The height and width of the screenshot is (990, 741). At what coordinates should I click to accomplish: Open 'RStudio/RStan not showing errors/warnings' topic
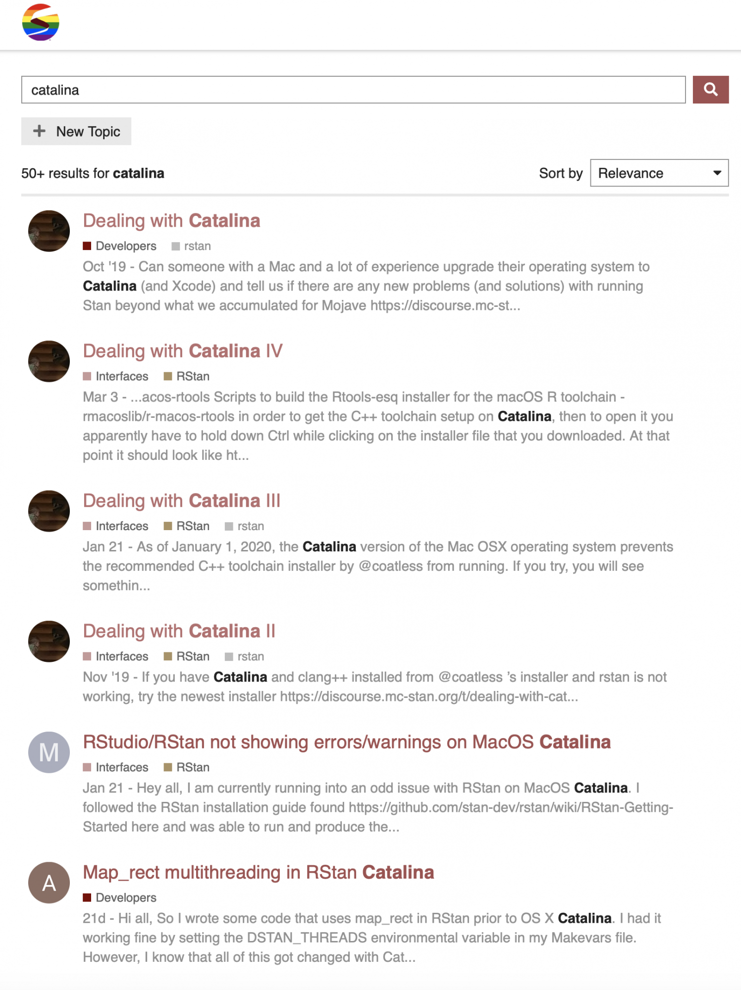[346, 742]
